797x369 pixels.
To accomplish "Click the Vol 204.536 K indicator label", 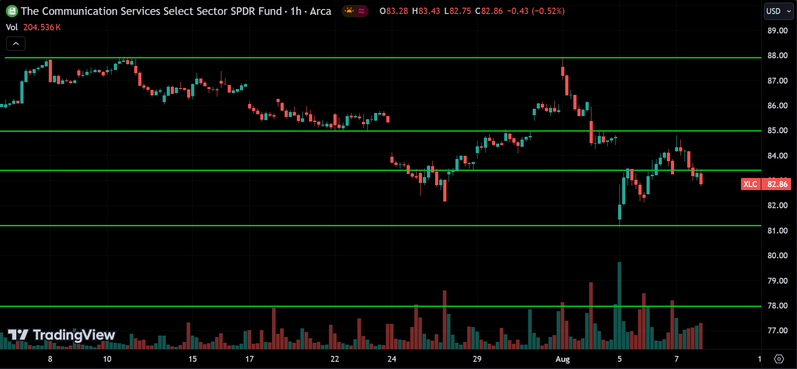I will coord(33,28).
